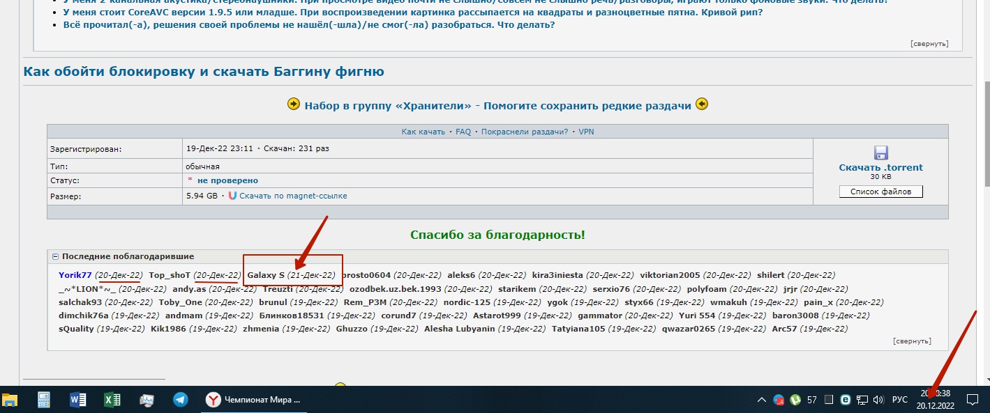Screen dimensions: 990x413
Task: Click the right yellow arrow icon after раздачи
Action: point(702,104)
